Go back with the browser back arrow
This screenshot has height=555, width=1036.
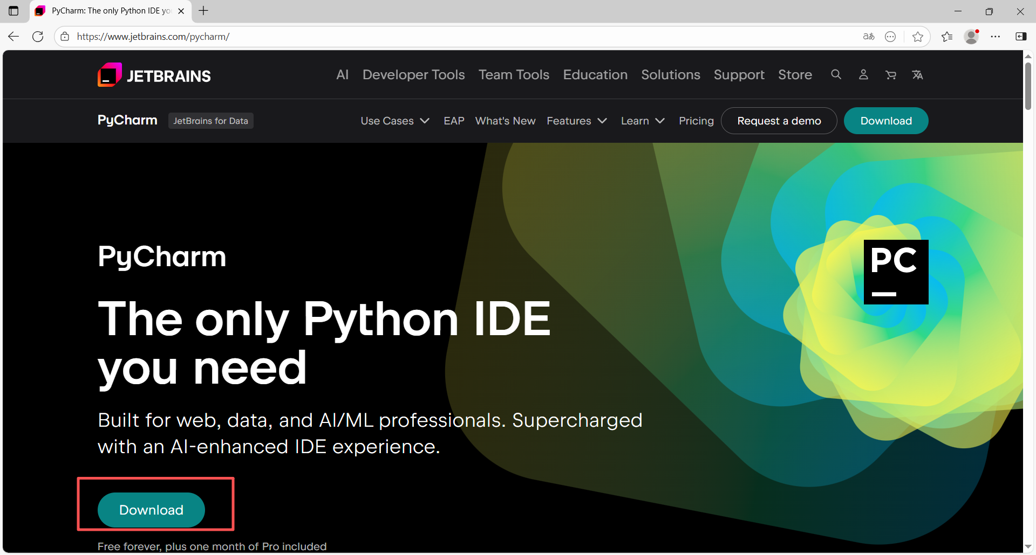[13, 37]
